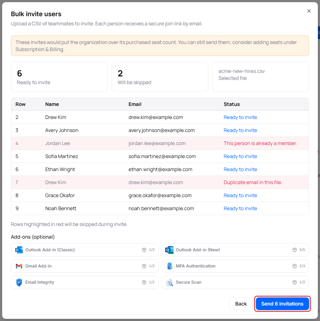Click the acme-new-hires.csv selected file card
320x321 pixels.
pyautogui.click(x=260, y=77)
